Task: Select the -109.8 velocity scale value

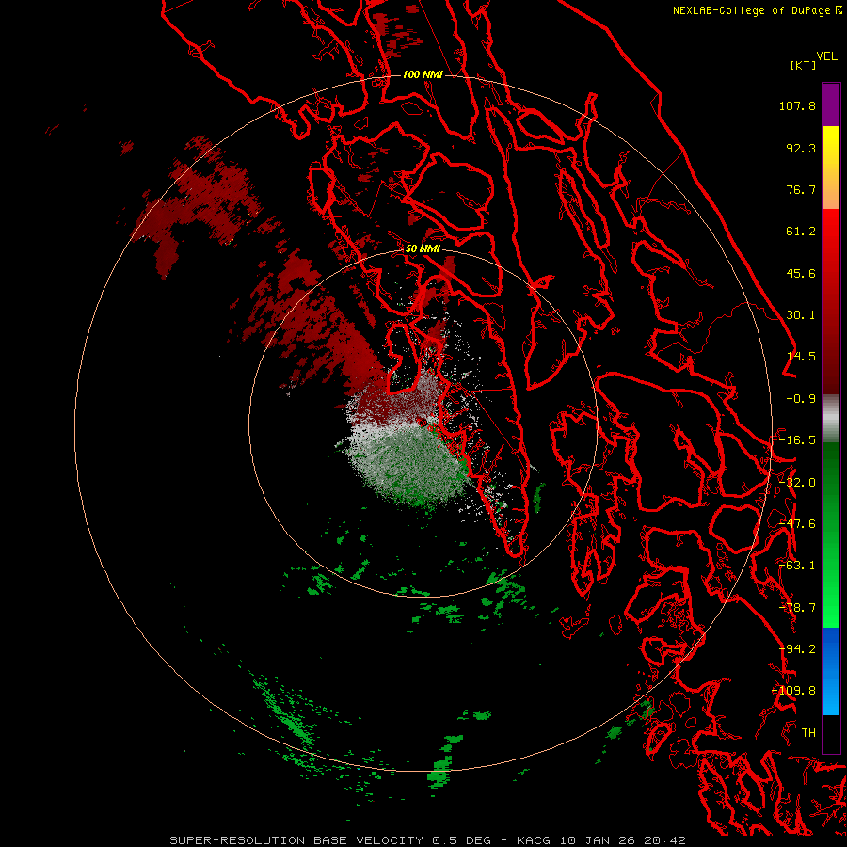Action: (x=793, y=691)
